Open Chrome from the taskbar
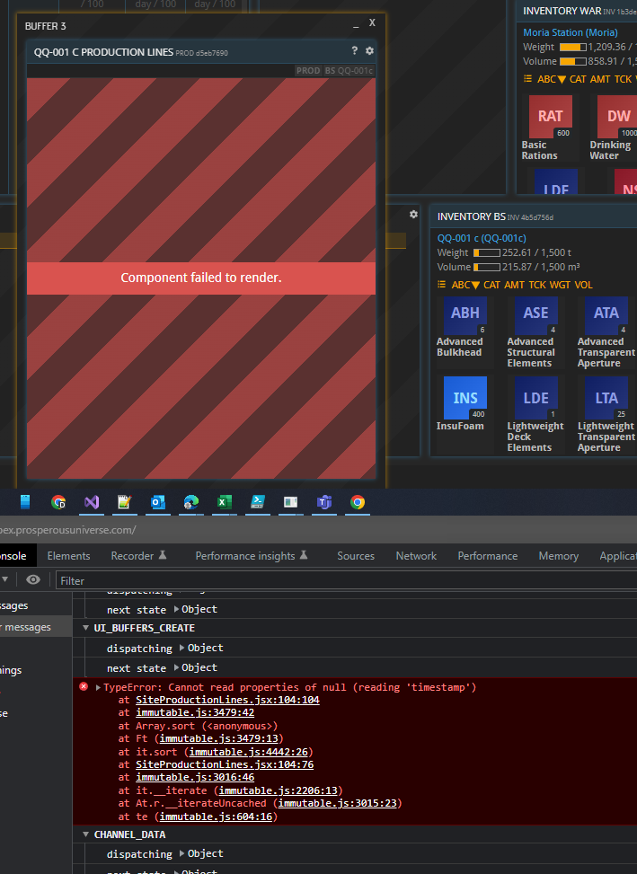 pyautogui.click(x=358, y=502)
